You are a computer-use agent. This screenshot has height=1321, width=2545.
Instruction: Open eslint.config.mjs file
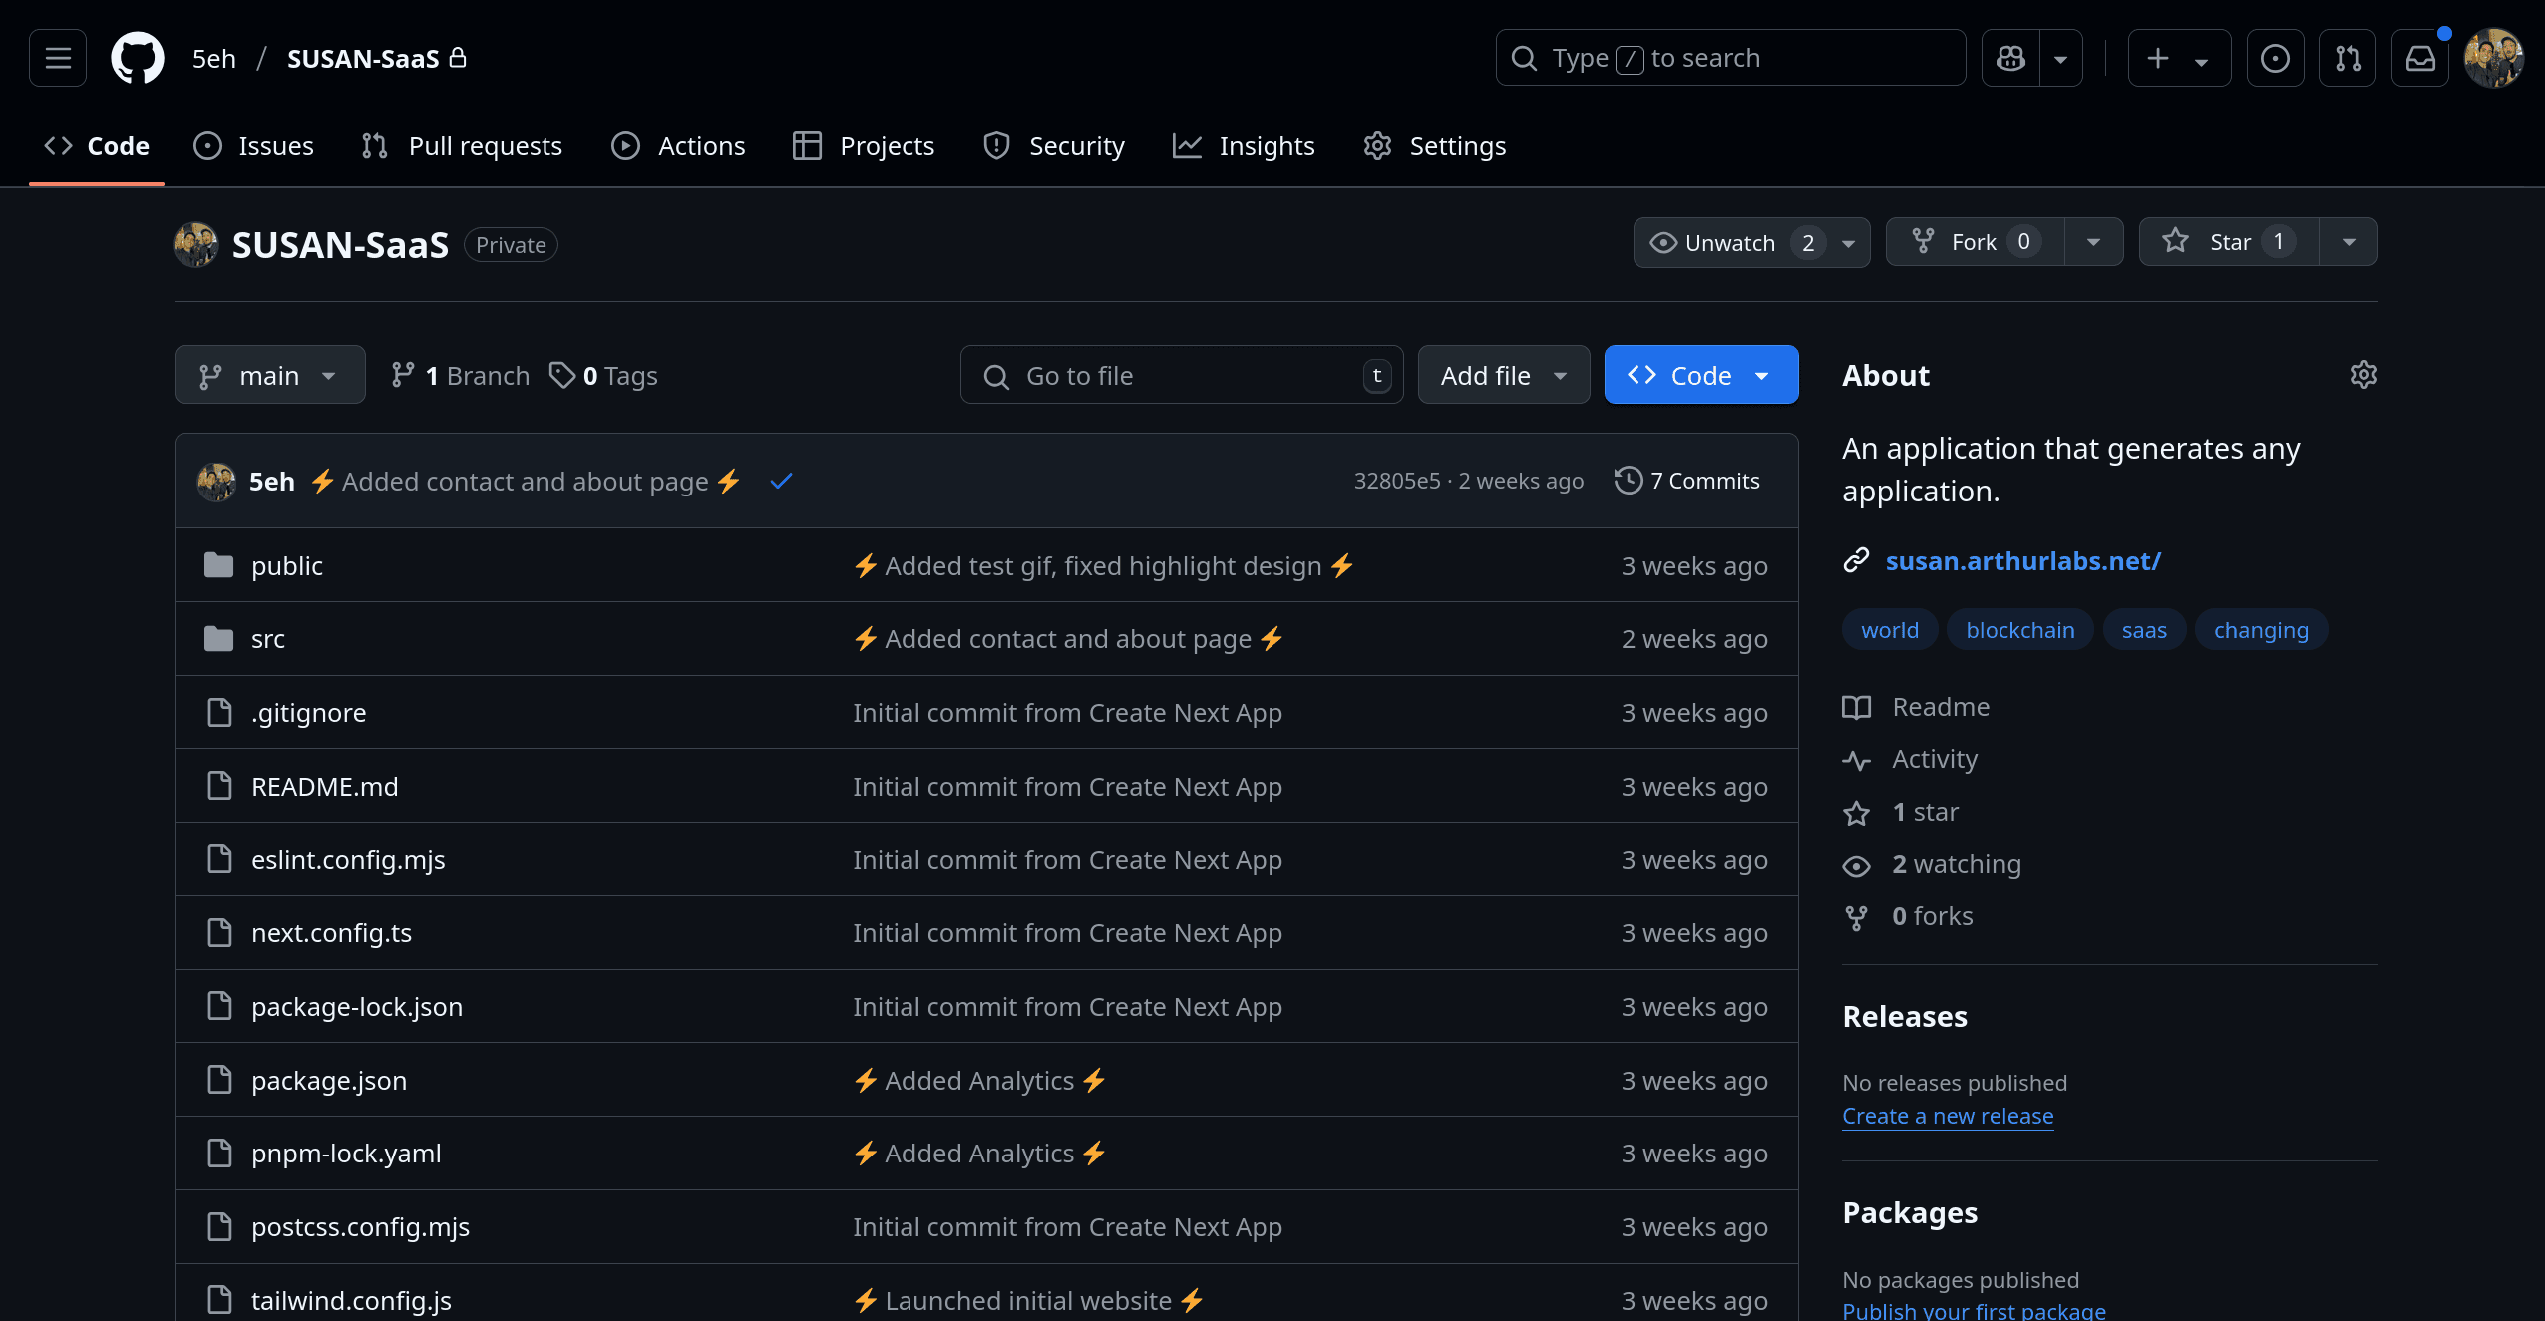348,860
